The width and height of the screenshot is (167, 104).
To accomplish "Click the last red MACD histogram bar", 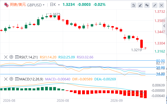I will [x=145, y=94].
